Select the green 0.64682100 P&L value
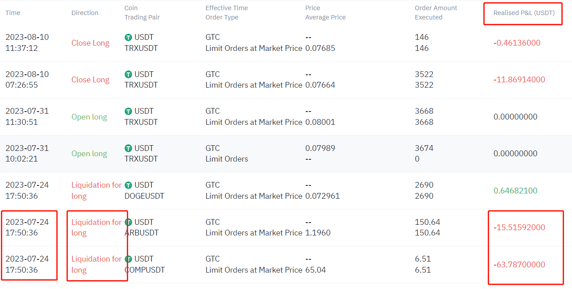572x289 pixels. click(x=515, y=191)
